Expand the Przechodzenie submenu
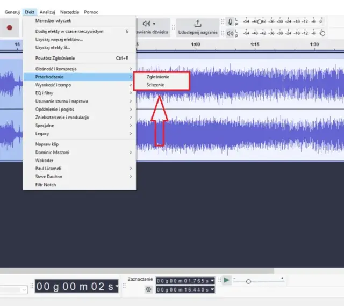The width and height of the screenshot is (344, 306). [x=80, y=77]
